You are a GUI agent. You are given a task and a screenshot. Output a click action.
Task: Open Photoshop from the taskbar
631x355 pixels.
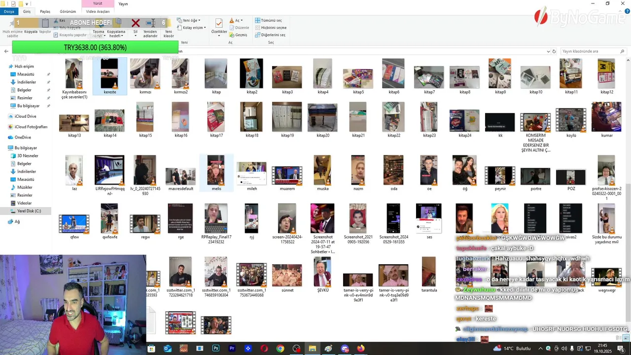click(215, 349)
